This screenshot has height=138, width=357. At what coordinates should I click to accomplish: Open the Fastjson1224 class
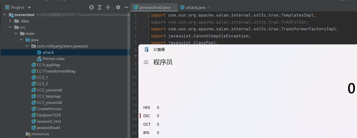[49, 115]
